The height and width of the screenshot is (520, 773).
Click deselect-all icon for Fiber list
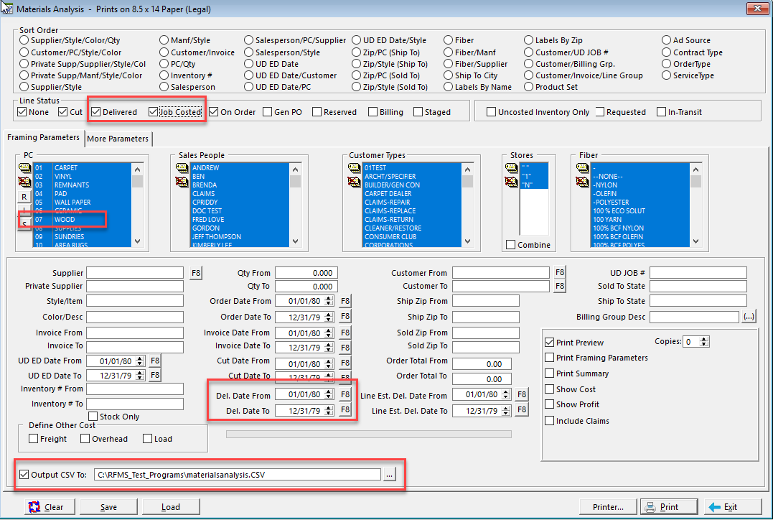pyautogui.click(x=582, y=182)
